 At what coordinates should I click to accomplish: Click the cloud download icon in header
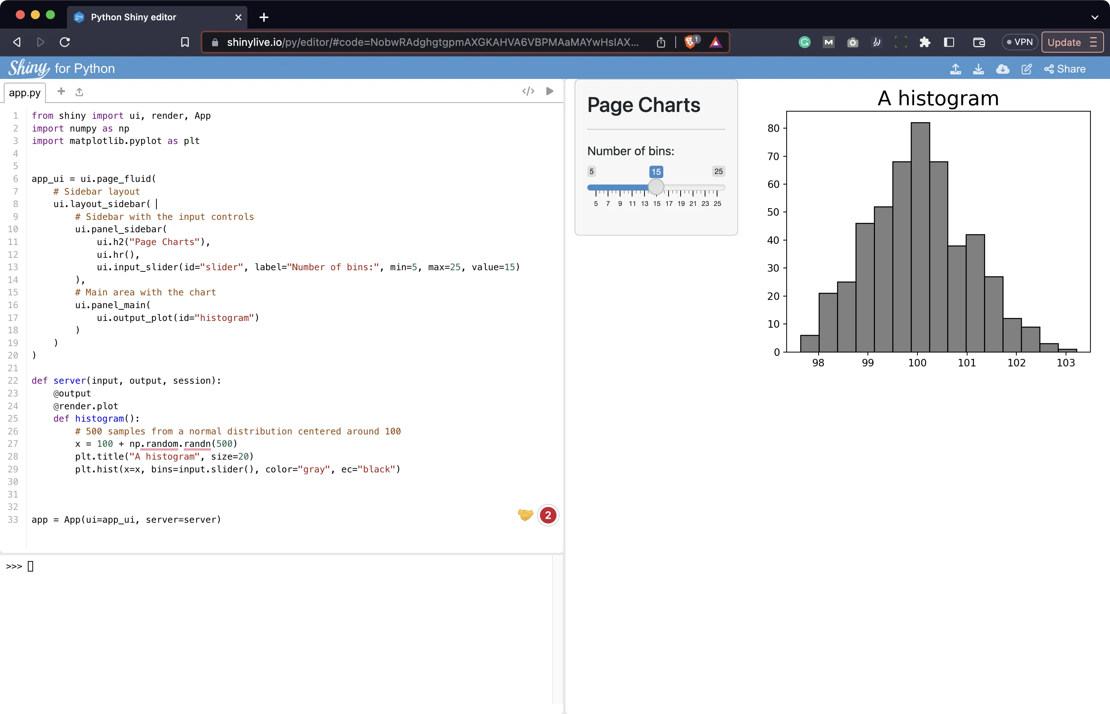coord(1002,69)
